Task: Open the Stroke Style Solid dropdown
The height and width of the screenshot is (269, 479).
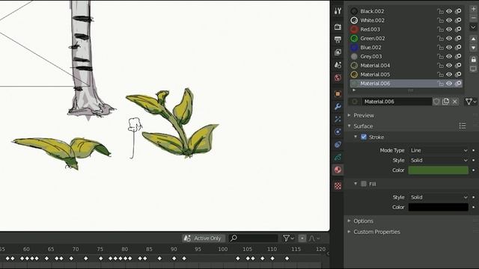Action: 439,160
